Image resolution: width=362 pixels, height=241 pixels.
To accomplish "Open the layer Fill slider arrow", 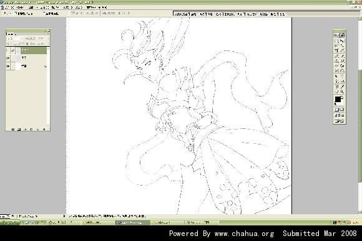I will (47, 44).
